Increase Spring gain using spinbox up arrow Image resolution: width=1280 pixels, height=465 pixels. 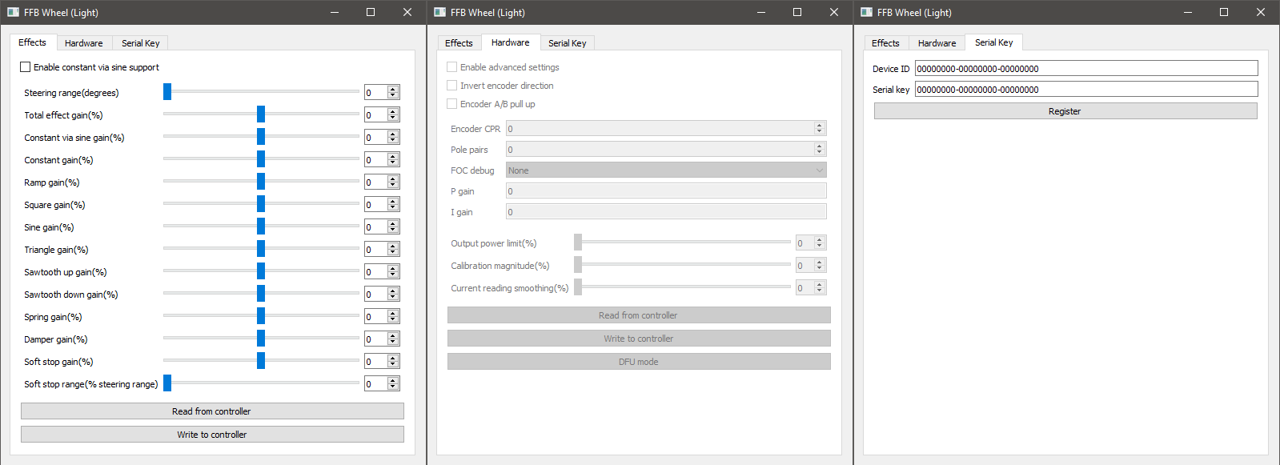393,314
